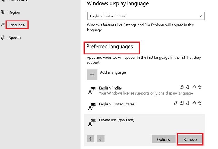Click the Speech microphone icon
Screen dimensions: 218x149
[x=2, y=37]
